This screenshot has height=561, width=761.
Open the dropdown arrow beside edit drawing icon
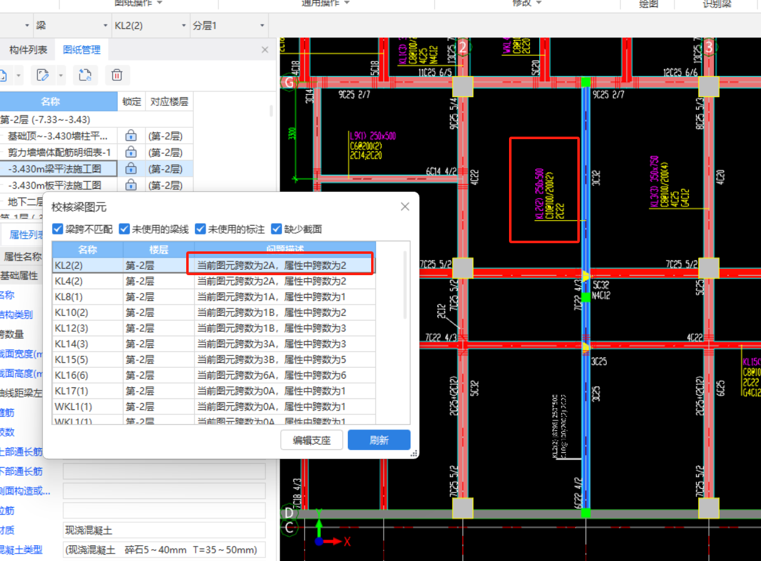(61, 76)
